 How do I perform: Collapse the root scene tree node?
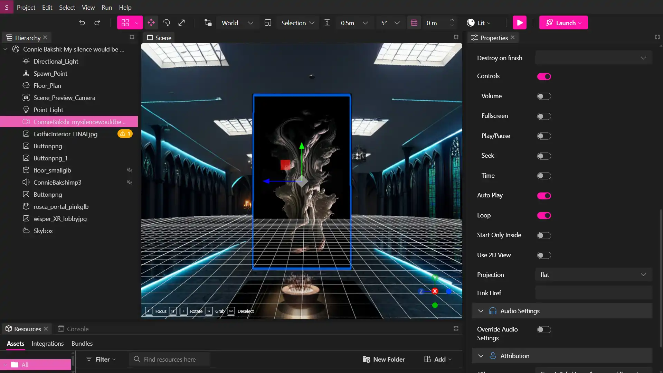coord(6,49)
